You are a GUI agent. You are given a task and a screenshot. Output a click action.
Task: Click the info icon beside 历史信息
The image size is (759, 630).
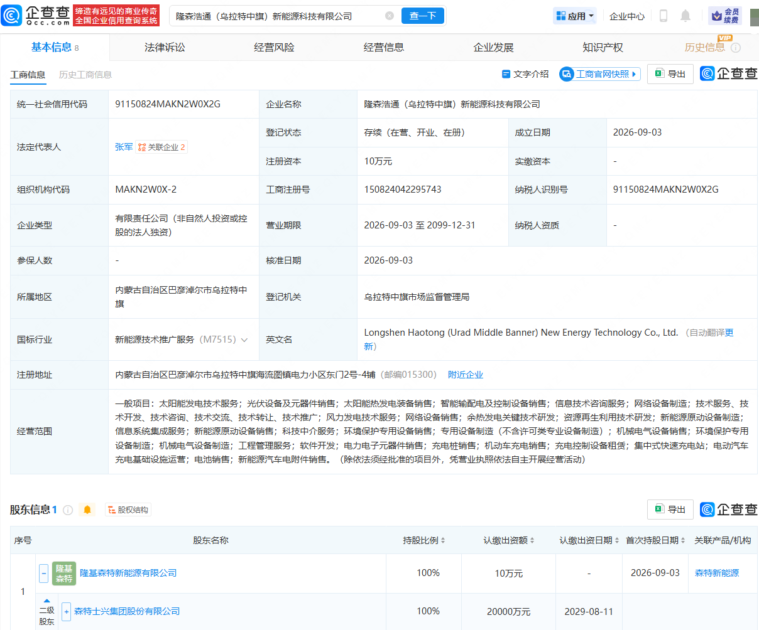click(736, 48)
